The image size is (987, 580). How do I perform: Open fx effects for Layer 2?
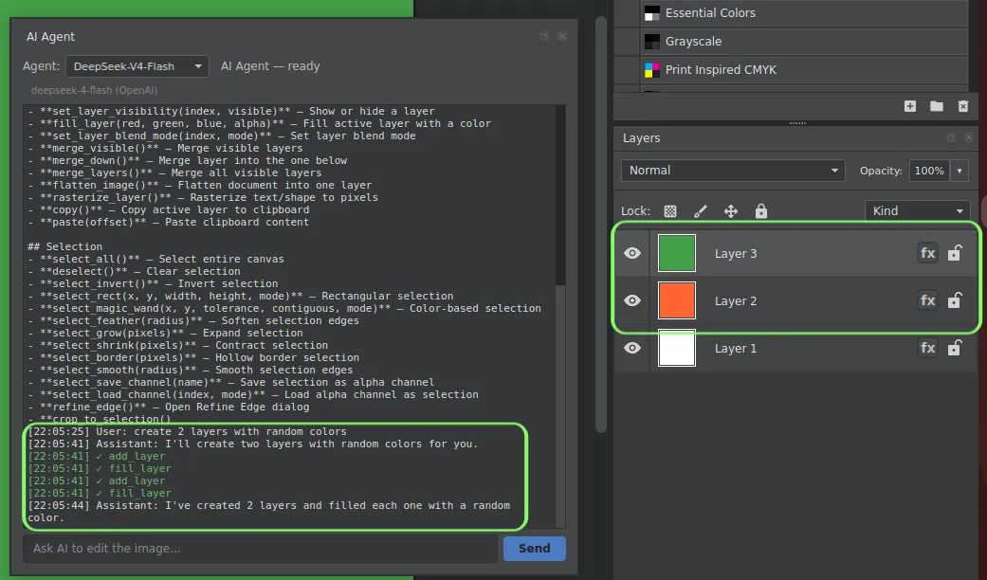click(928, 300)
